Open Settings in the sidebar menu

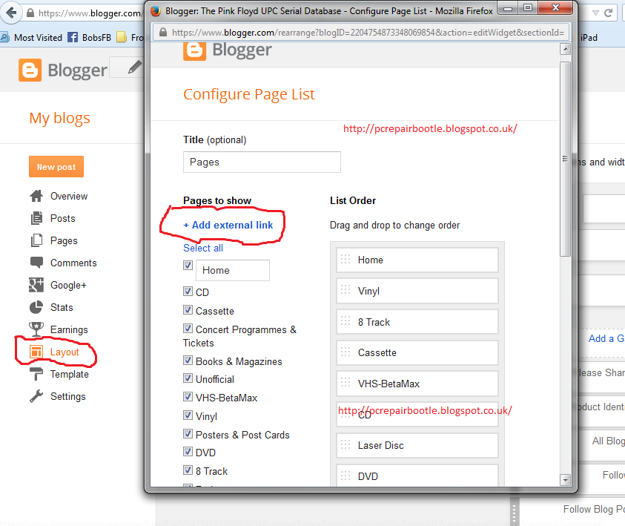[x=67, y=396]
